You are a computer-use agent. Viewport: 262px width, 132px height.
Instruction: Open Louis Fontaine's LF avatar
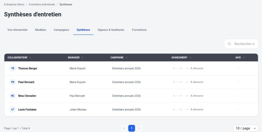pos(13,109)
